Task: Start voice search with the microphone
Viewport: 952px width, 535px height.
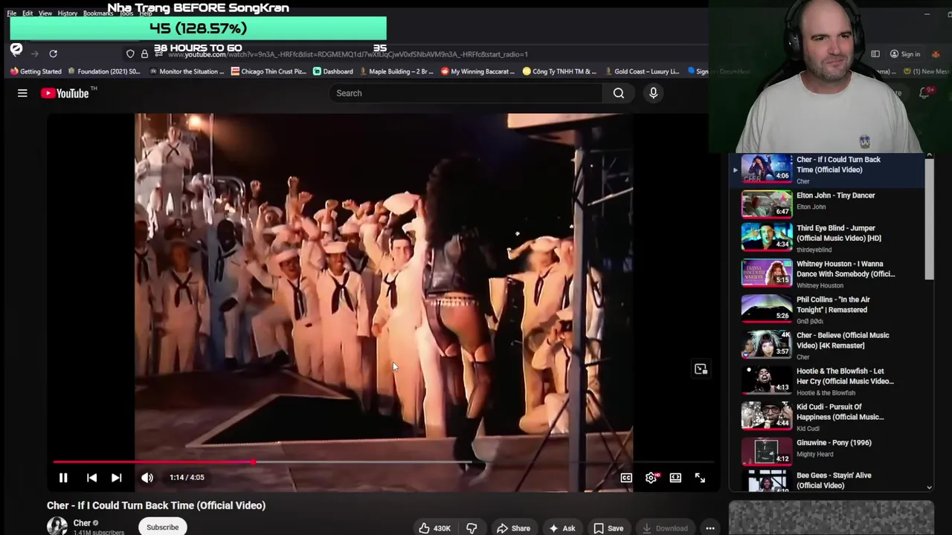Action: pos(653,93)
